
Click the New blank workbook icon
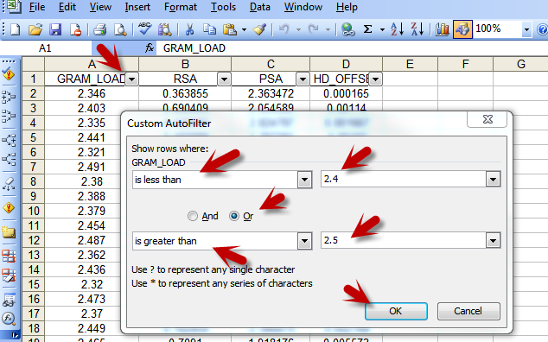point(15,29)
